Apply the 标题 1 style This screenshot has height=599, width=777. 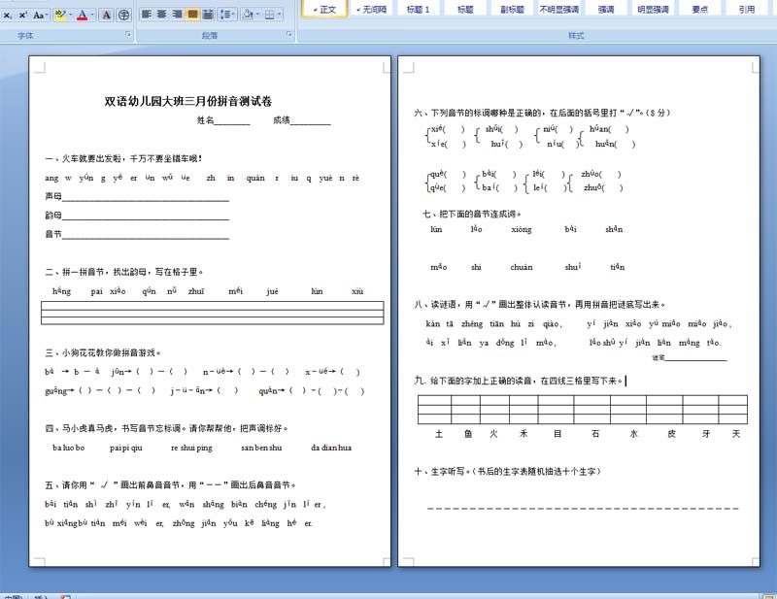point(419,9)
